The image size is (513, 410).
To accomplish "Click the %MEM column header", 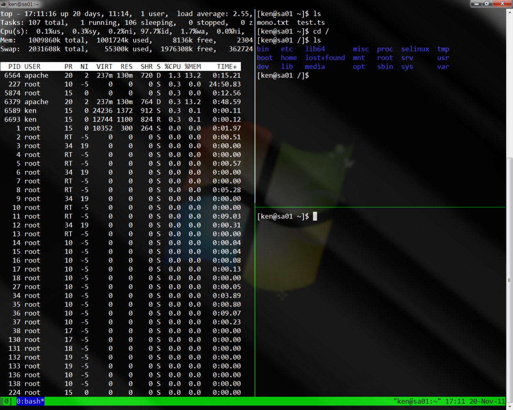I will (193, 67).
